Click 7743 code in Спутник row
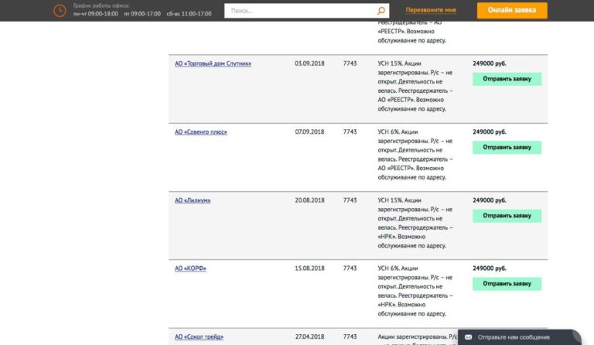594x345 pixels. coord(350,63)
